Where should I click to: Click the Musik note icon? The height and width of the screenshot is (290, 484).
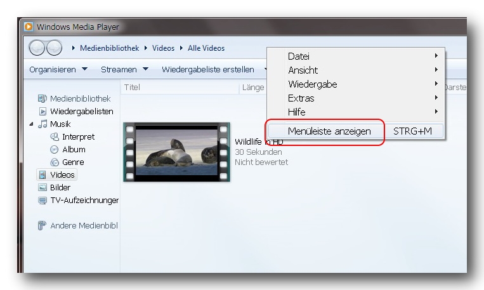43,124
